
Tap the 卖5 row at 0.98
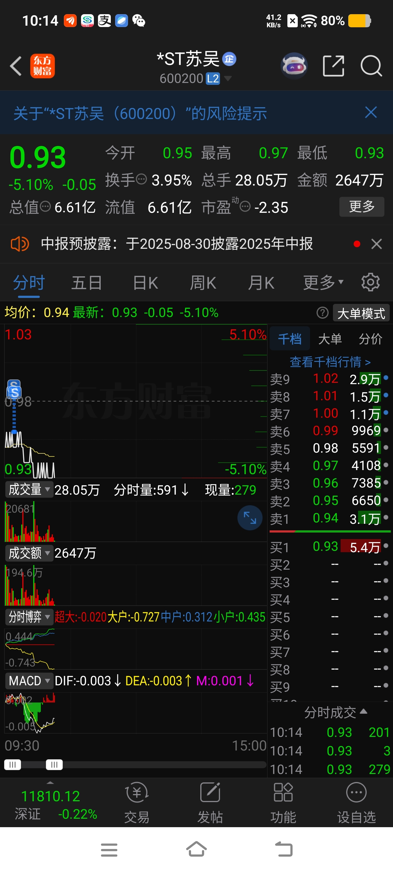(x=330, y=448)
